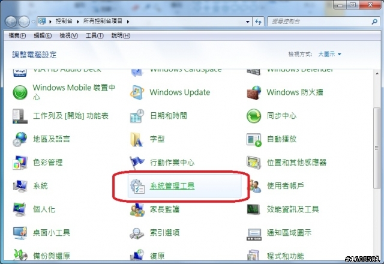Click 所有控制台項目 breadcrumb segment
Image resolution: width=384 pixels, height=264 pixels.
click(103, 21)
